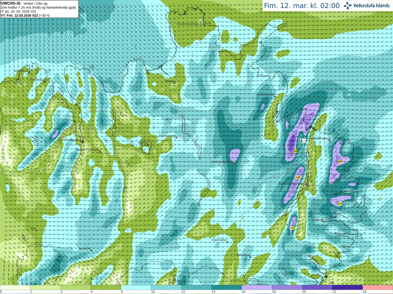Click the yellow 26 marker above Egilsstaðaflugvöllur
Screen dimensions: 393x294
tap(298, 177)
